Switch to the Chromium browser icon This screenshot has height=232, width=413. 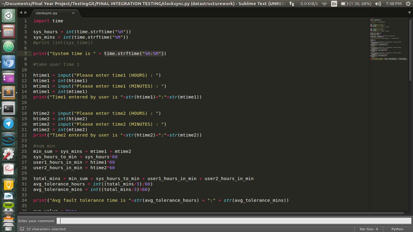pos(8,62)
